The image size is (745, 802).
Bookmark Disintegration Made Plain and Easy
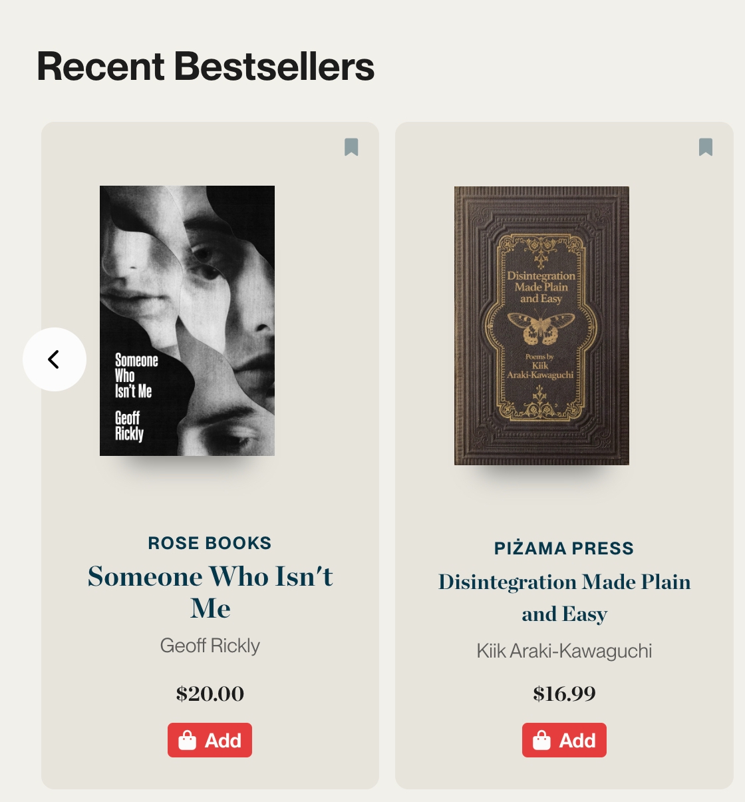(x=706, y=147)
